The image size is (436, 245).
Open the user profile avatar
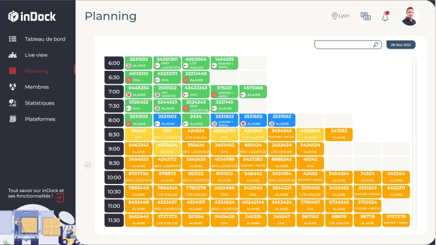coord(410,16)
